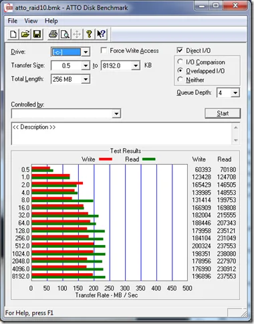254x324 pixels.
Task: Save results using the floppy disk icon
Action: pyautogui.click(x=37, y=34)
